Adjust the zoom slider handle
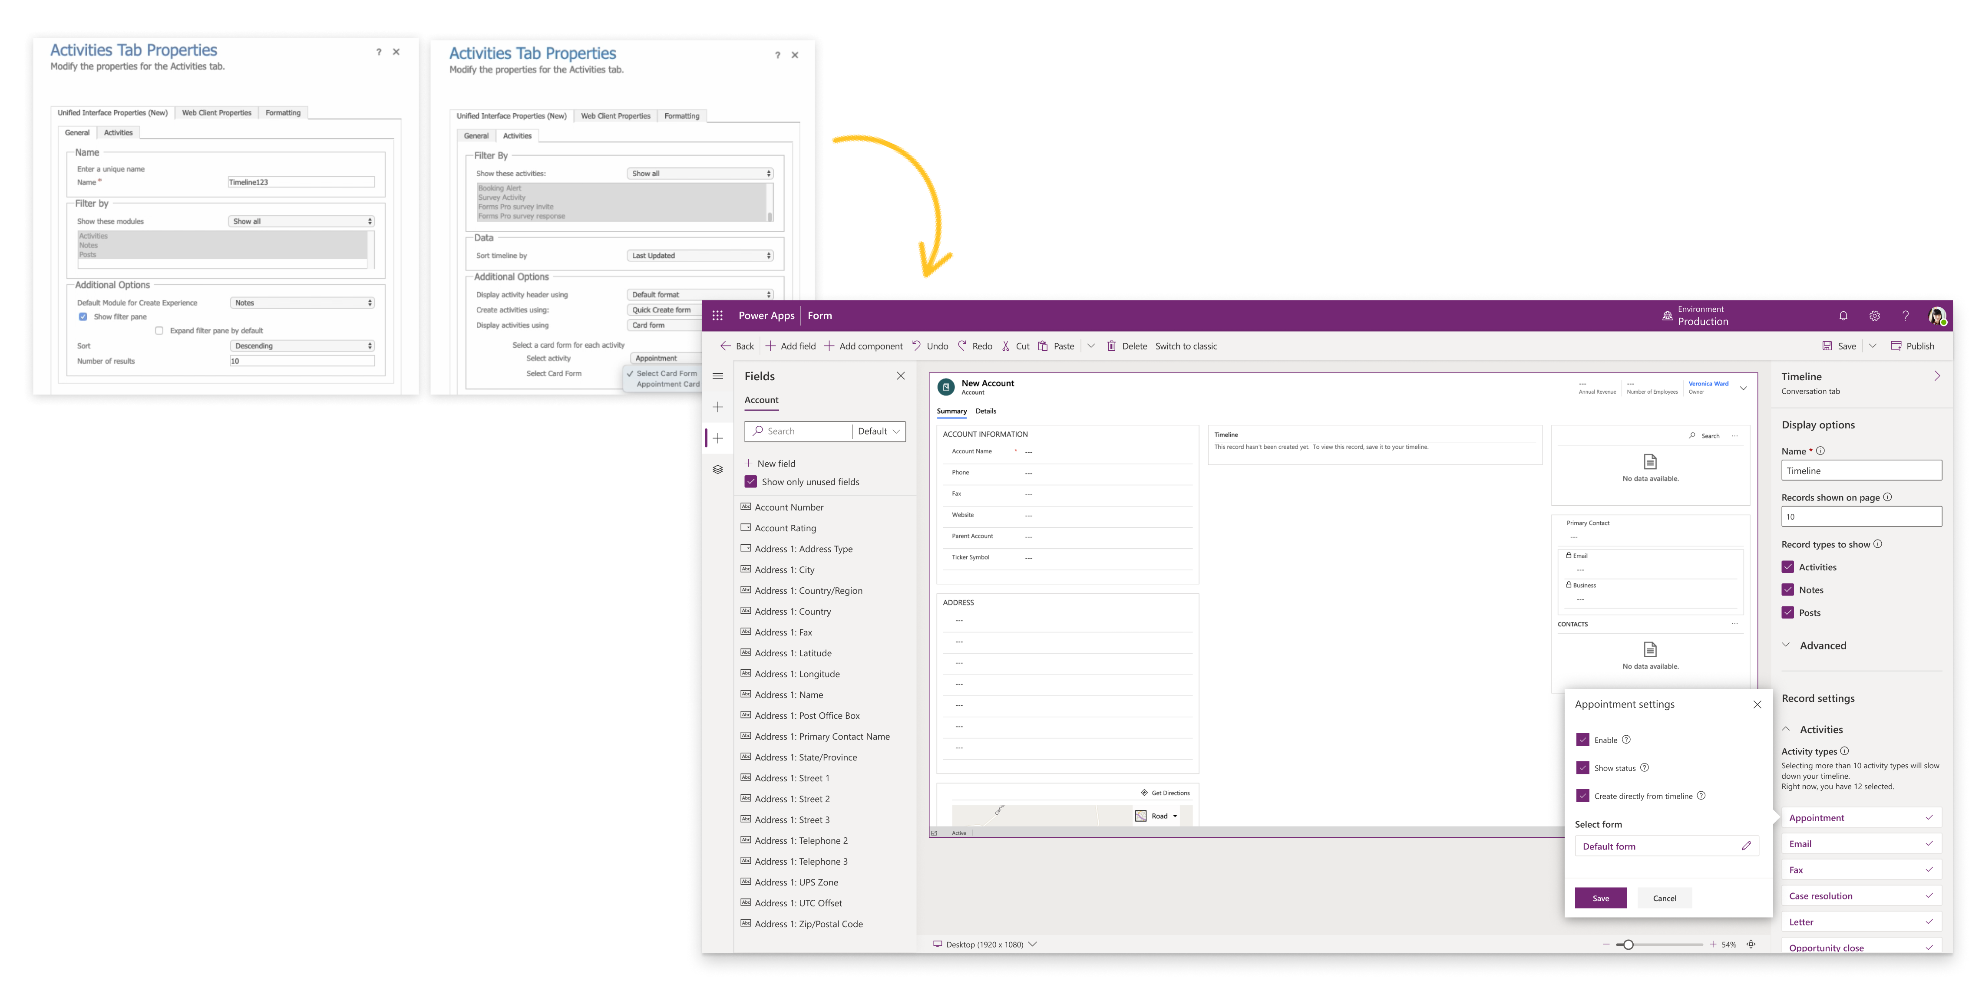The height and width of the screenshot is (994, 1982). pos(1628,944)
